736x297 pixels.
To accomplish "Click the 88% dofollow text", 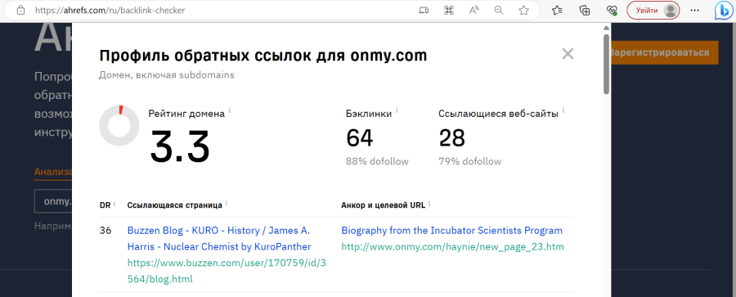I will [377, 162].
